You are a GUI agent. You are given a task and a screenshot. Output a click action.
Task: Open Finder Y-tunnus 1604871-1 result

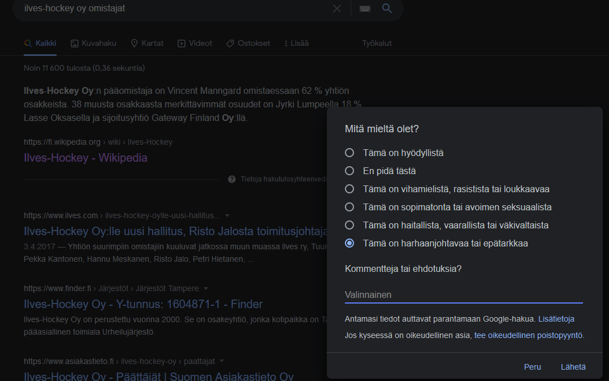143,304
